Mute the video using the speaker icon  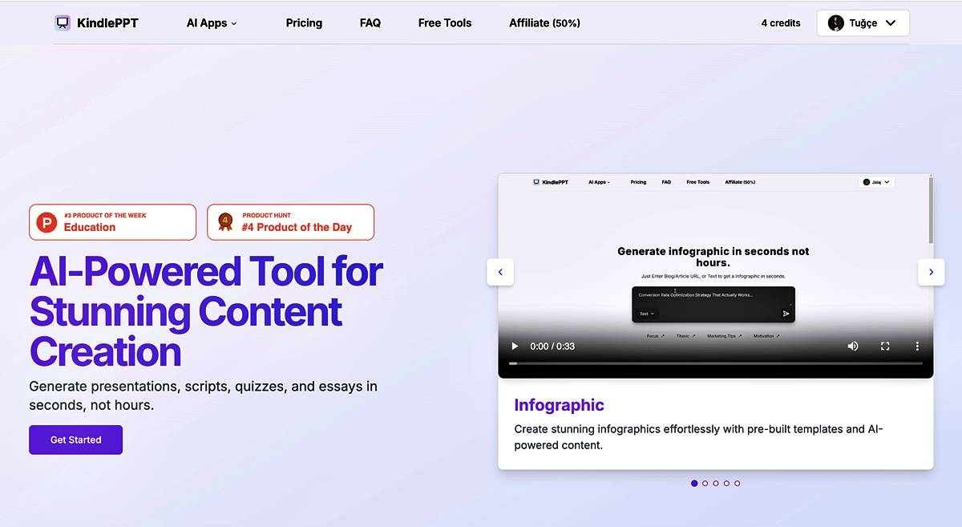[x=853, y=347]
